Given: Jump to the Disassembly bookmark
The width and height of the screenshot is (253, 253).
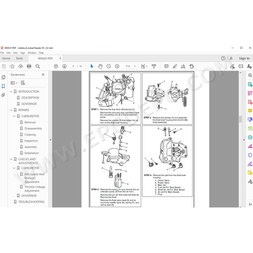Looking at the screenshot, I should point(33,128).
